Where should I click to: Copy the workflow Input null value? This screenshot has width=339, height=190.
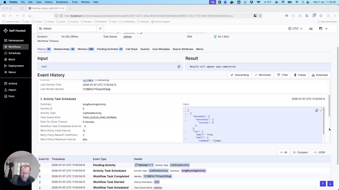pyautogui.click(x=179, y=66)
